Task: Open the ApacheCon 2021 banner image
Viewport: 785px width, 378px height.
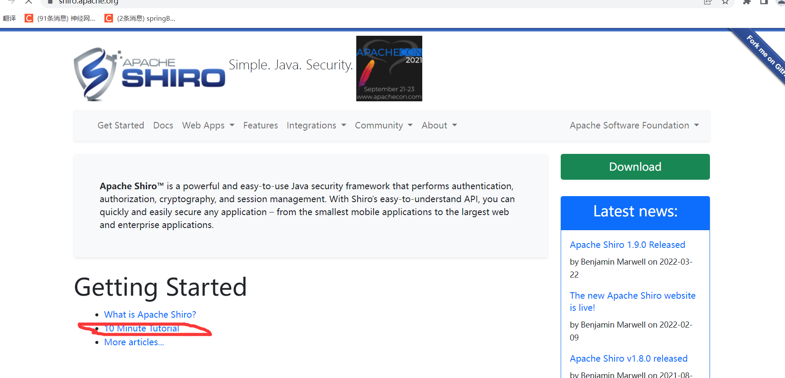Action: pyautogui.click(x=389, y=69)
